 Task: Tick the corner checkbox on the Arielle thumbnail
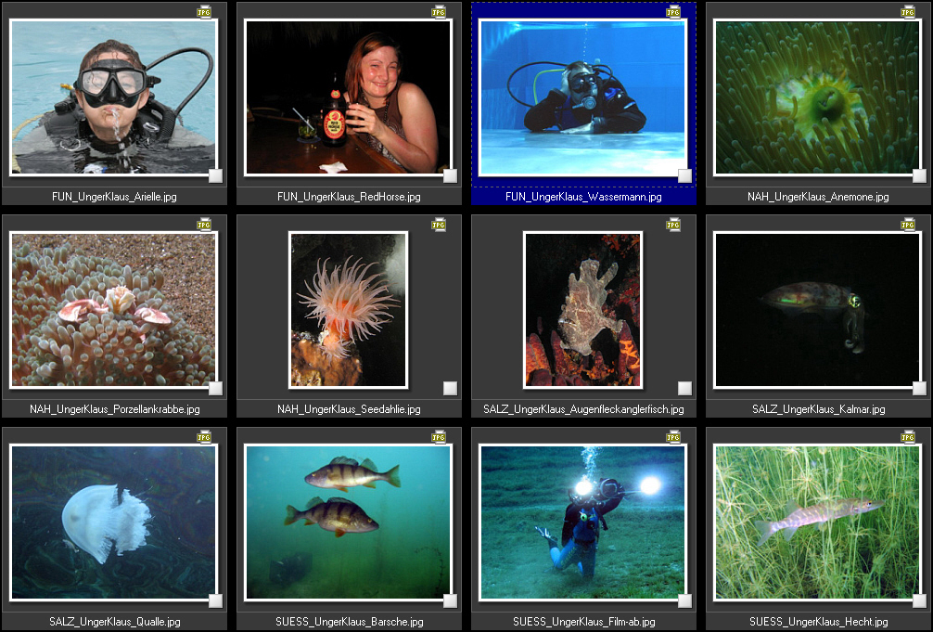click(215, 175)
